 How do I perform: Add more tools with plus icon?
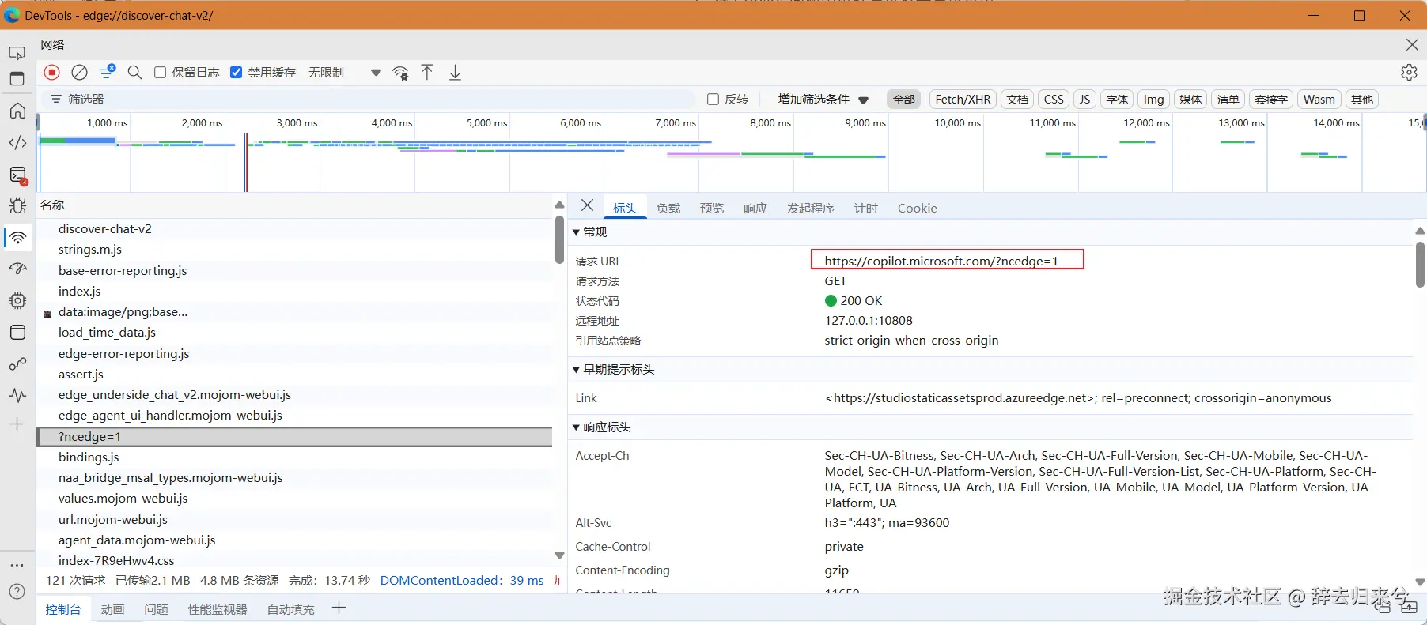point(17,424)
